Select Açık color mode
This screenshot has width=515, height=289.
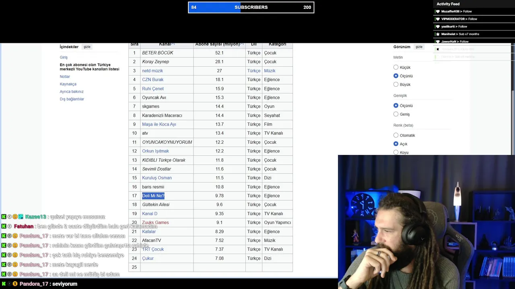396,144
